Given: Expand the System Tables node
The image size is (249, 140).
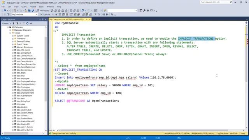Looking at the screenshot, I should [x=13, y=36].
